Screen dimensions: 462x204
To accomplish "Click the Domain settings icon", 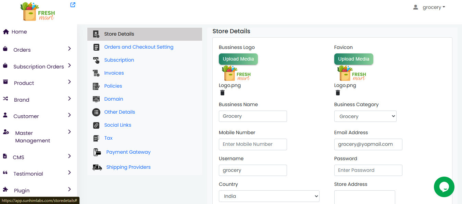I will click(96, 99).
